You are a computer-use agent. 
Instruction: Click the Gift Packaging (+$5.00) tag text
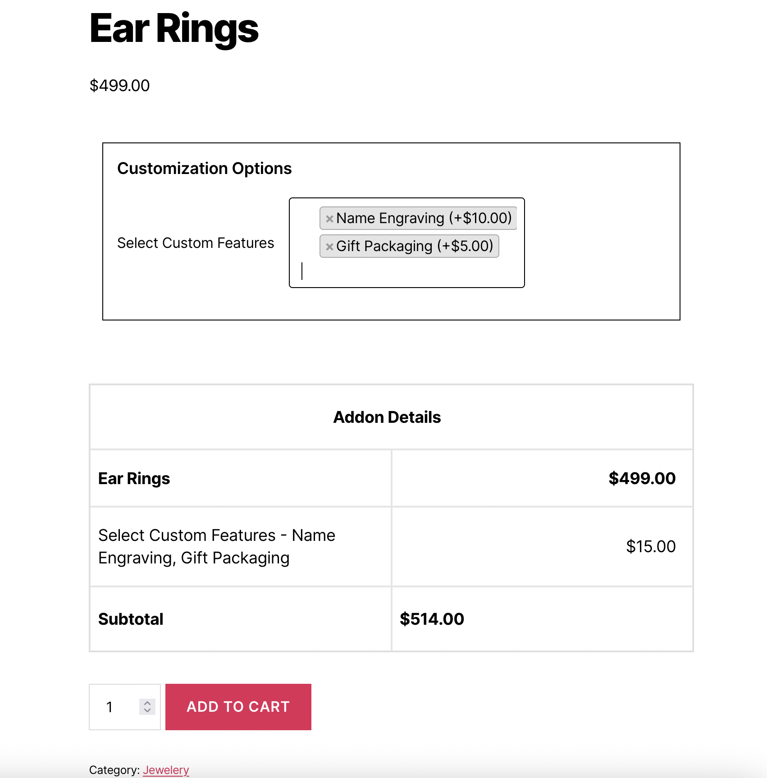[415, 246]
